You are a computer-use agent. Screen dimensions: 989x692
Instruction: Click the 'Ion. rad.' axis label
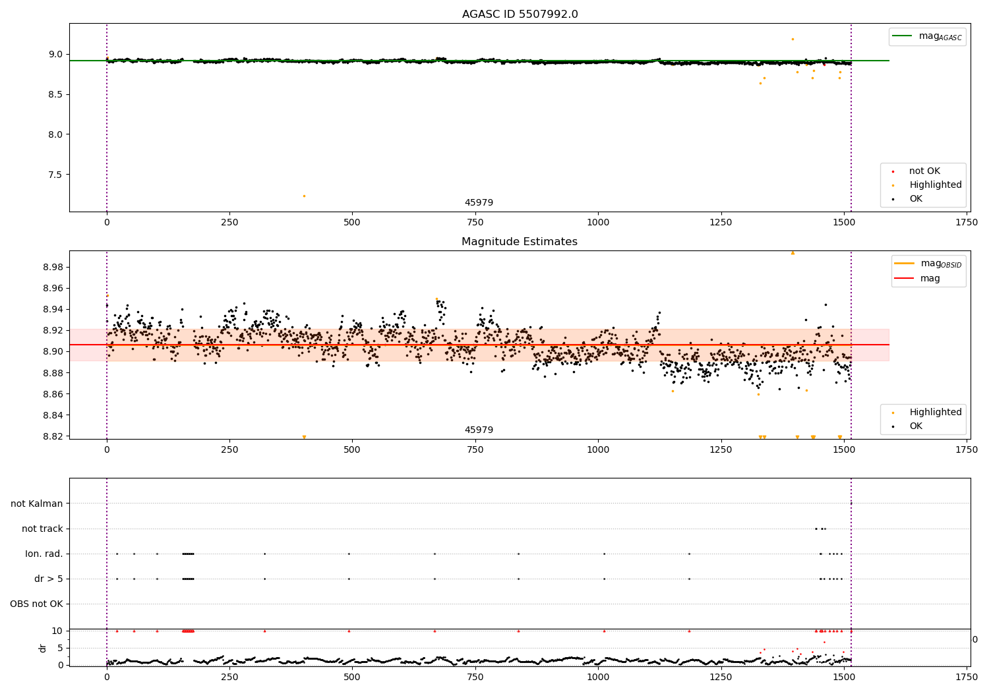(x=44, y=554)
